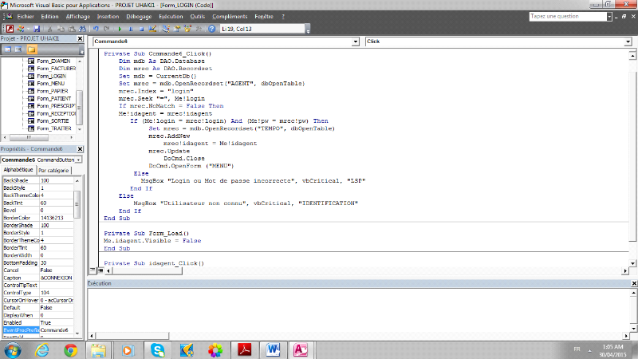This screenshot has width=638, height=359.
Task: Switch to the Par catégorie tab
Action: coord(54,170)
